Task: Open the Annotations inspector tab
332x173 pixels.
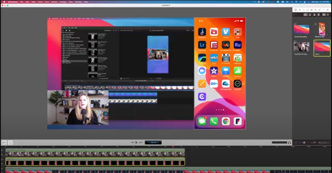Action: point(319,10)
